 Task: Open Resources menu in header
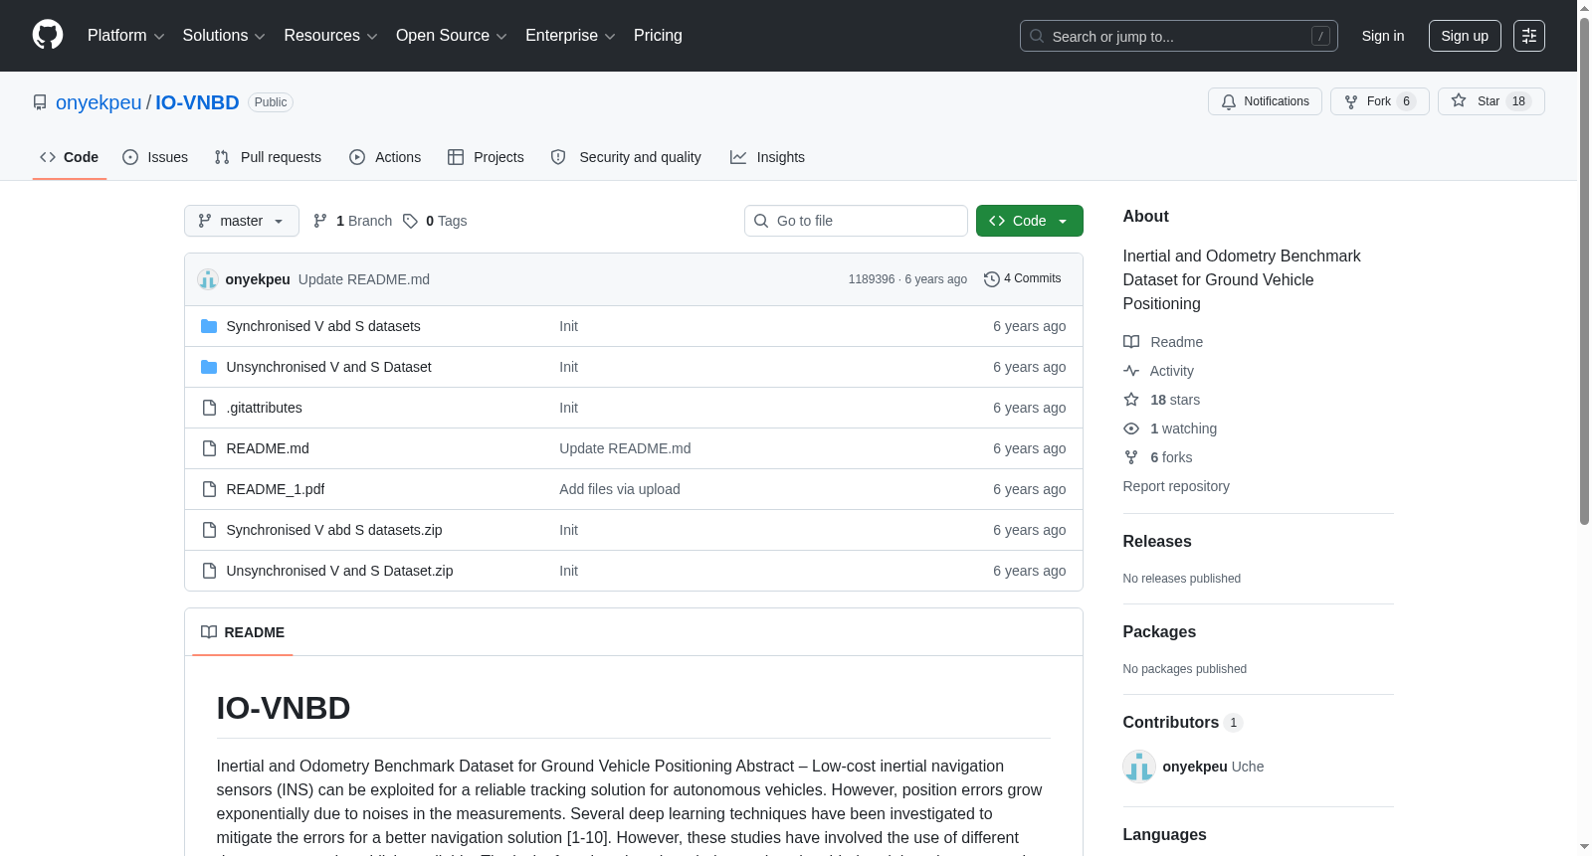click(330, 36)
